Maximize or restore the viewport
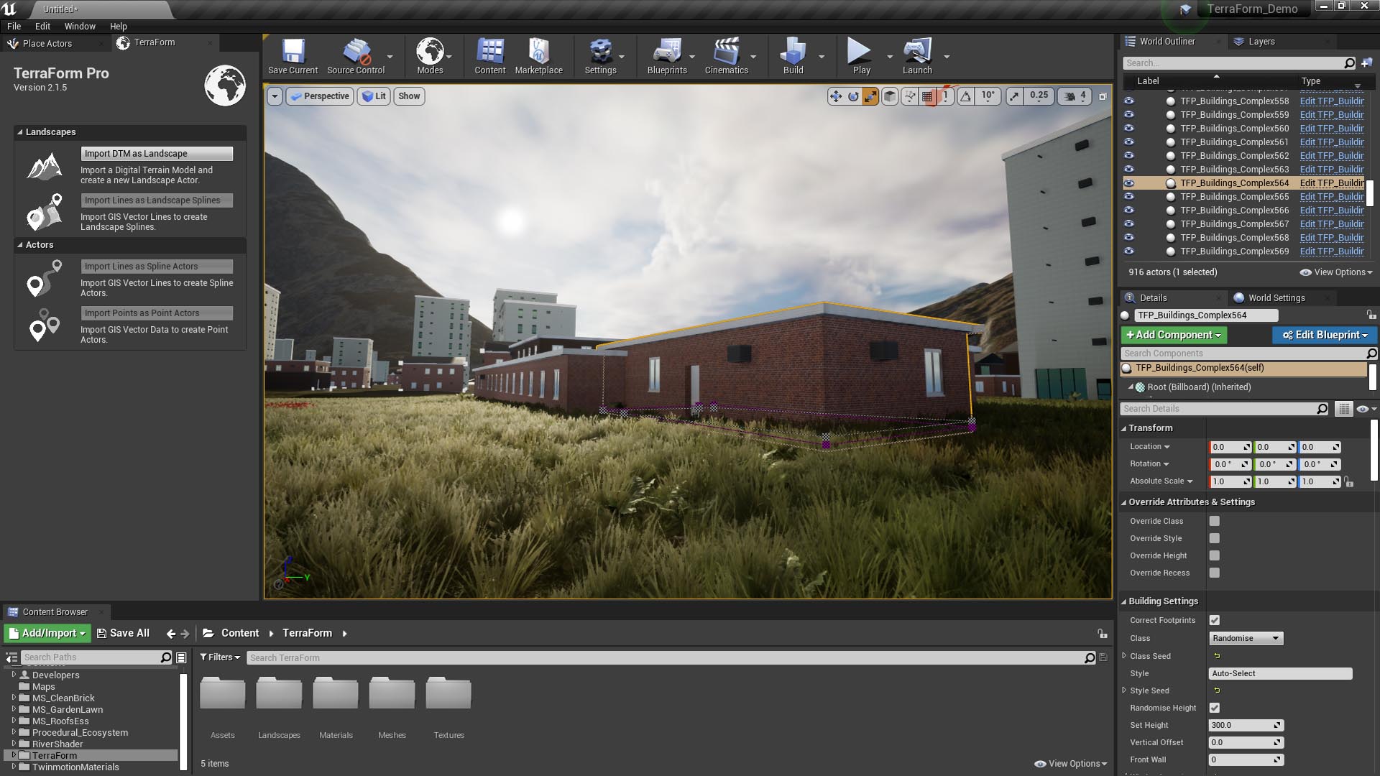1380x776 pixels. 1103,96
